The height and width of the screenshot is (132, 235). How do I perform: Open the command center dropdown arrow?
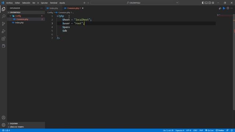click(177, 3)
